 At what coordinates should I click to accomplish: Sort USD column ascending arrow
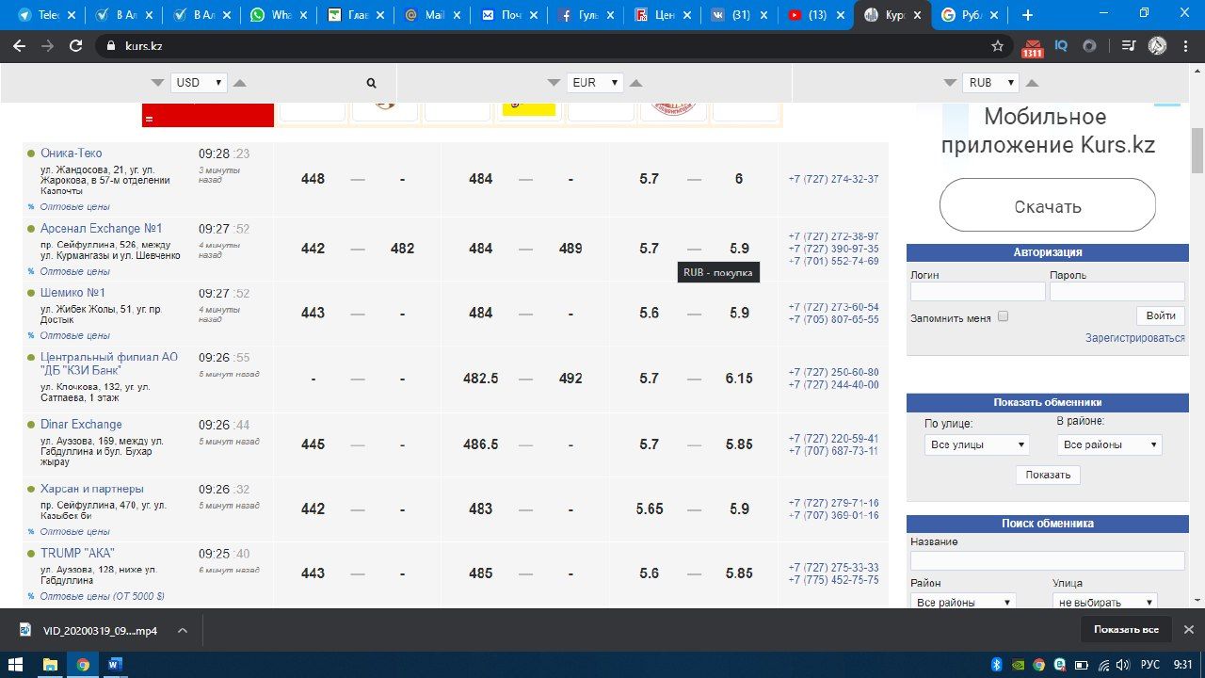(240, 83)
